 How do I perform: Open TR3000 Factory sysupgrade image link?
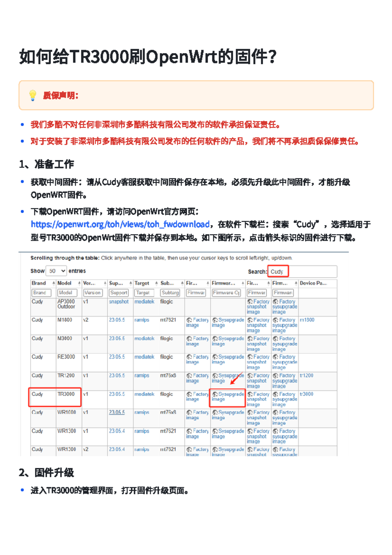click(285, 399)
